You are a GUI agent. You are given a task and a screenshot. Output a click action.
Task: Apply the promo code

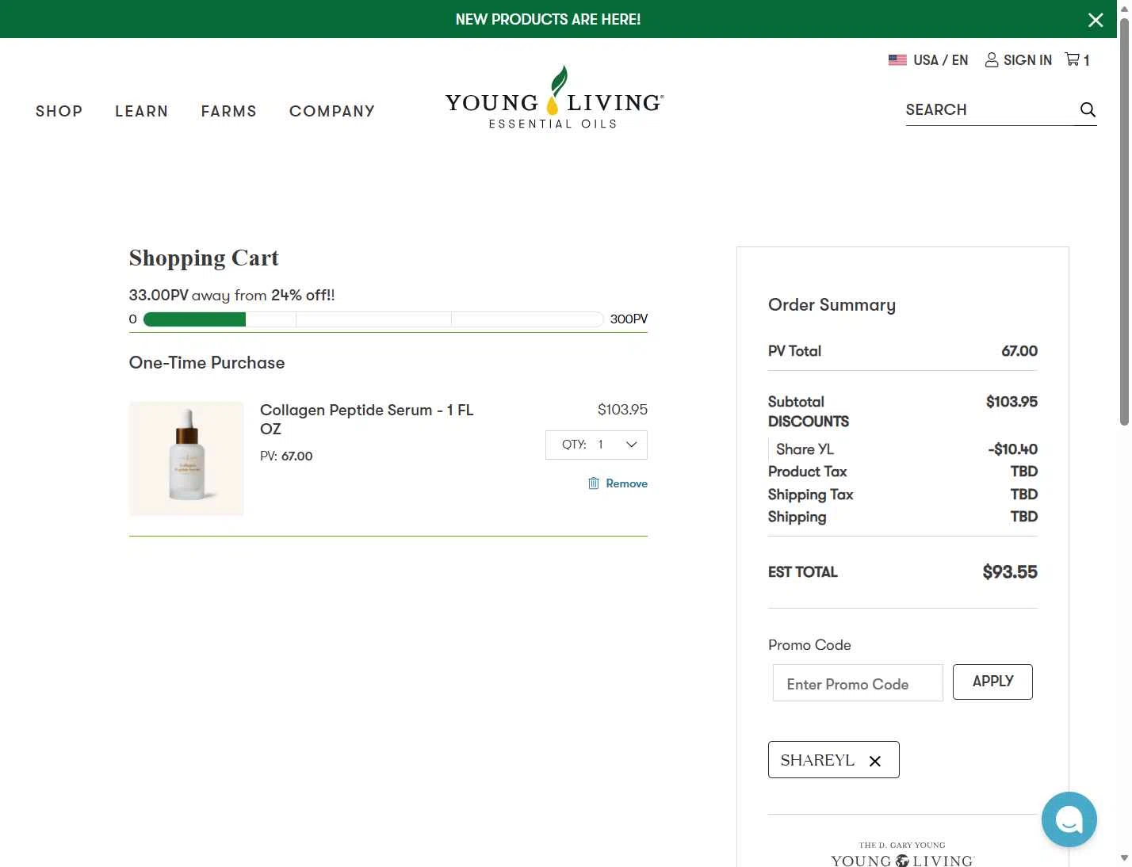(x=992, y=682)
